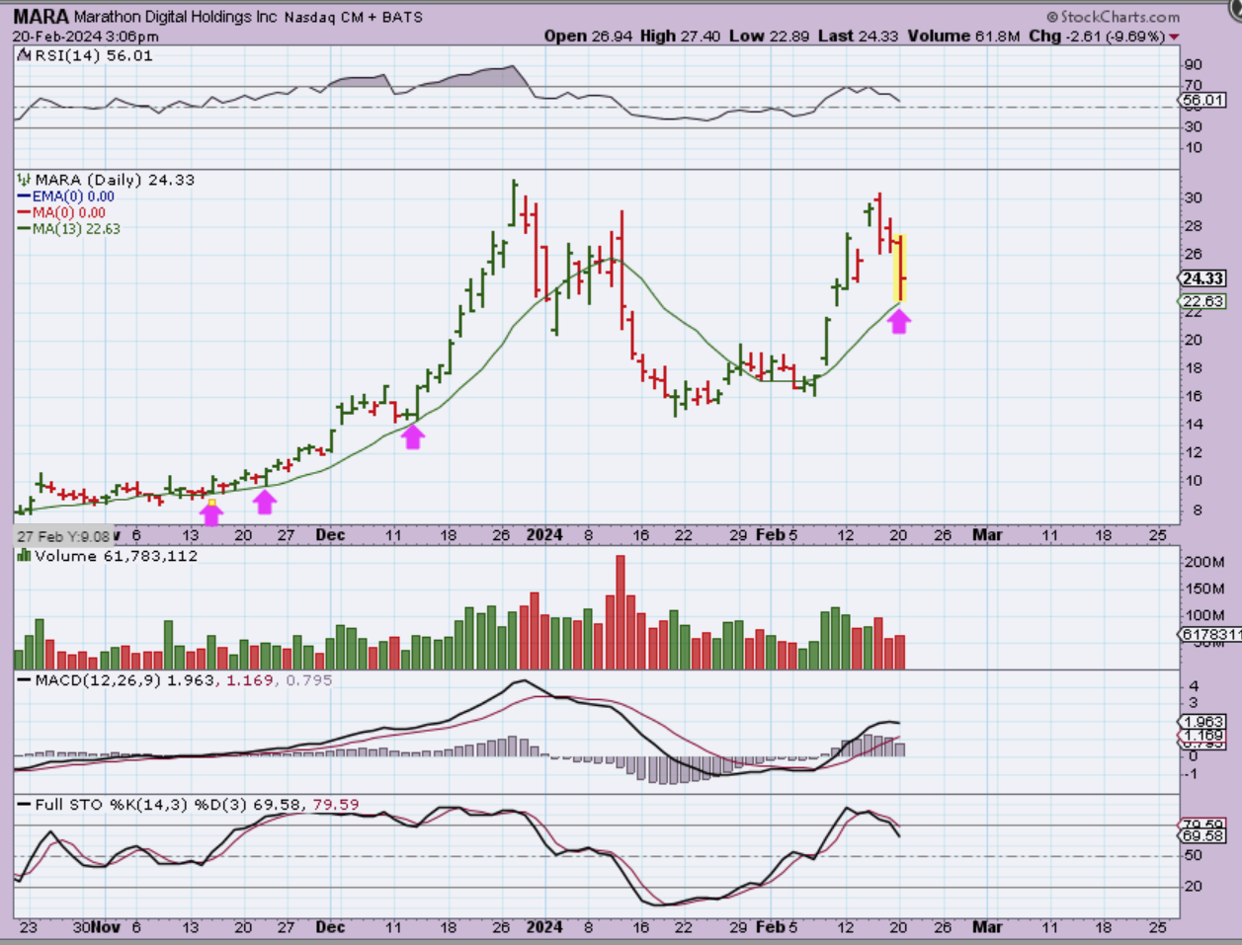The image size is (1242, 945).
Task: Click the tallest red volume bar
Action: point(621,612)
